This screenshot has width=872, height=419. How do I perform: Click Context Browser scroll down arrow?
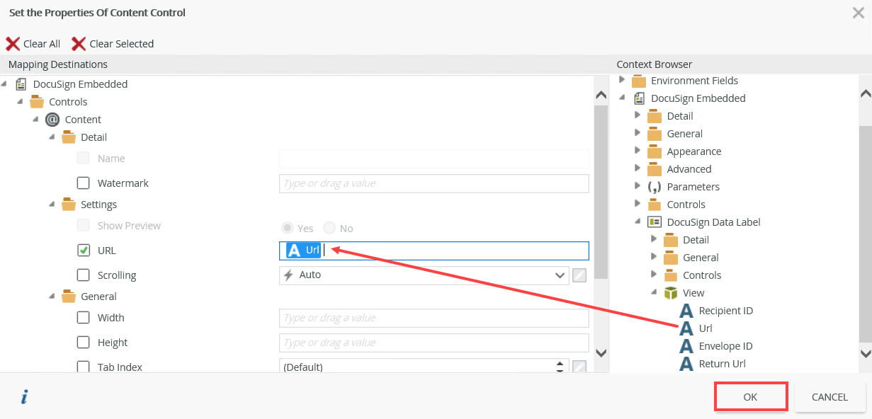[865, 352]
